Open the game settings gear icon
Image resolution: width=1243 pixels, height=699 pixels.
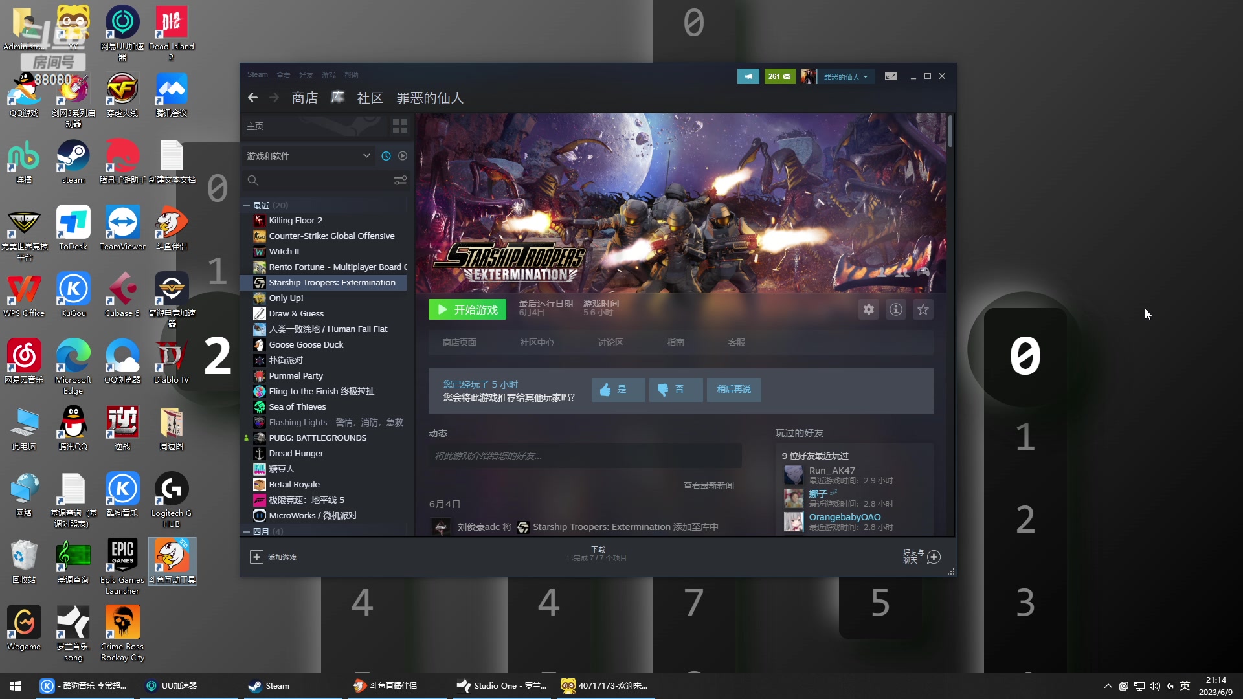pos(868,310)
